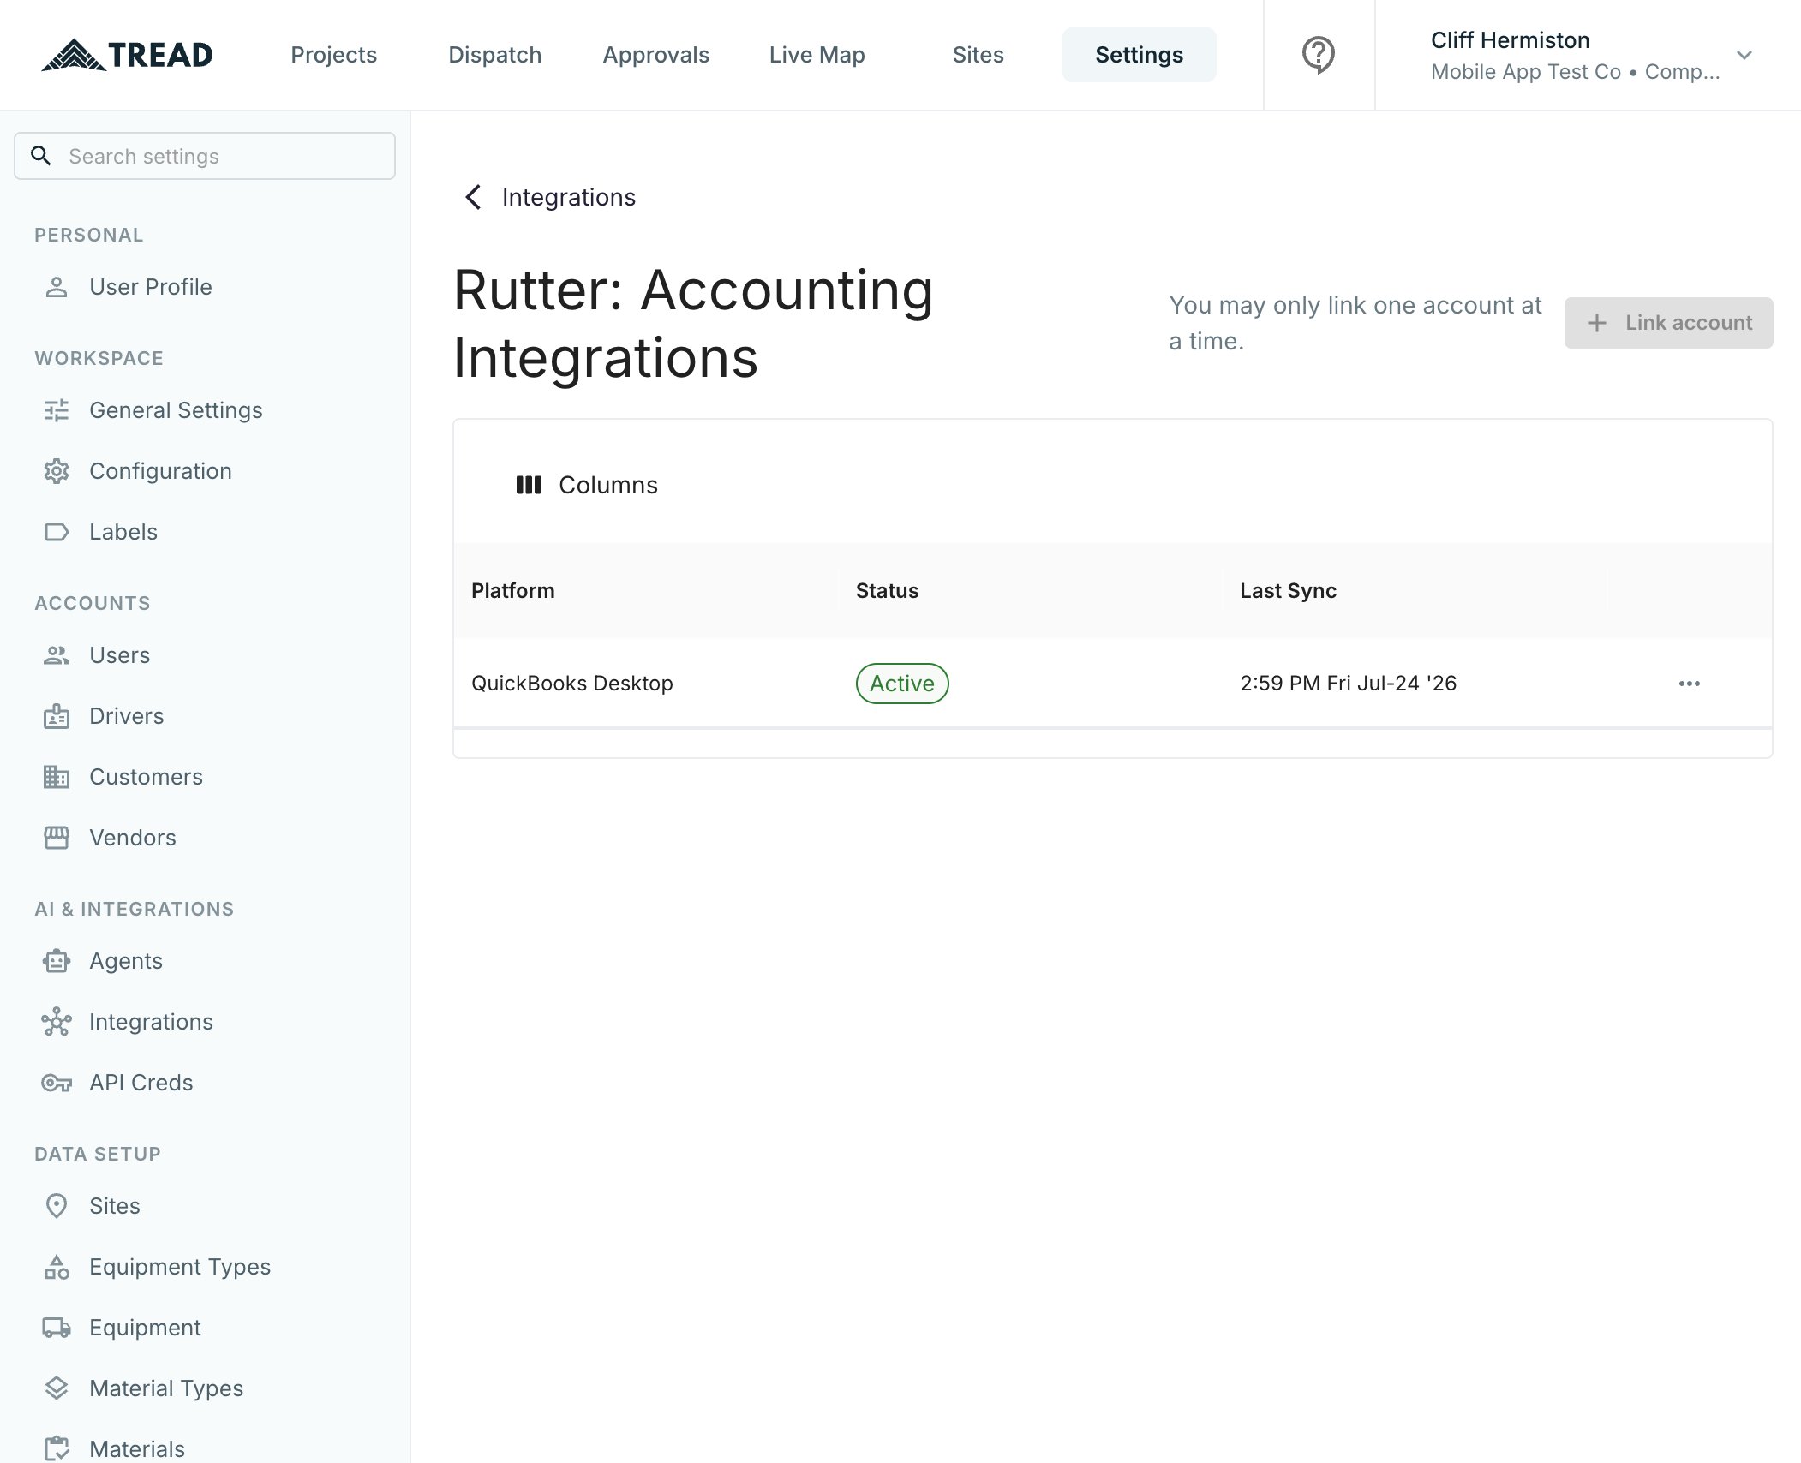Click the Columns bars icon
Image resolution: width=1801 pixels, height=1463 pixels.
click(529, 485)
